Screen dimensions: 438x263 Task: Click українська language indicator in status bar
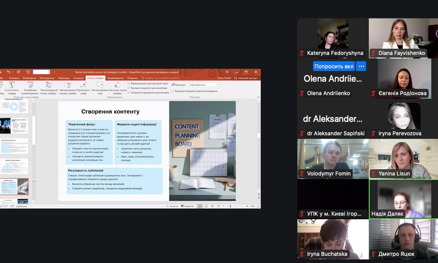tap(21, 206)
